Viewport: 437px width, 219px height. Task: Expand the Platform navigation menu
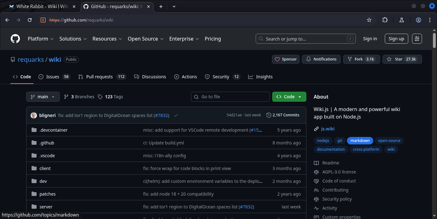pyautogui.click(x=41, y=39)
